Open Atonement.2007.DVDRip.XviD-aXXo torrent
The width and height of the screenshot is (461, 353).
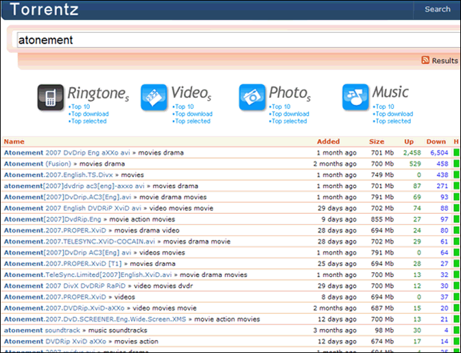pos(64,308)
